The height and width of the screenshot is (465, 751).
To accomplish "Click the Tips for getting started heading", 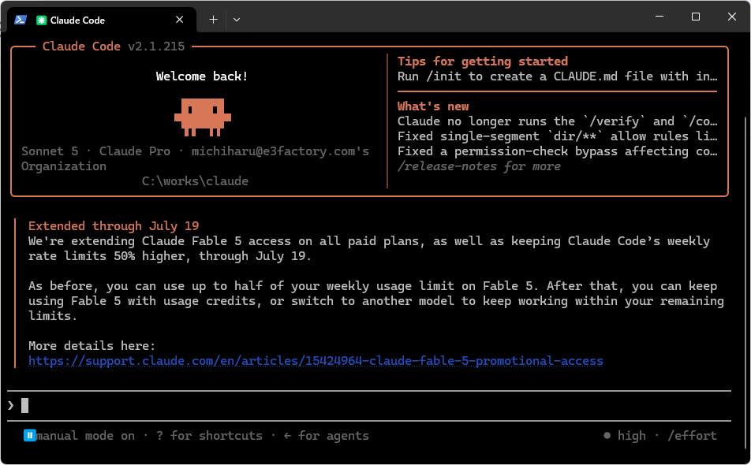I will (482, 61).
